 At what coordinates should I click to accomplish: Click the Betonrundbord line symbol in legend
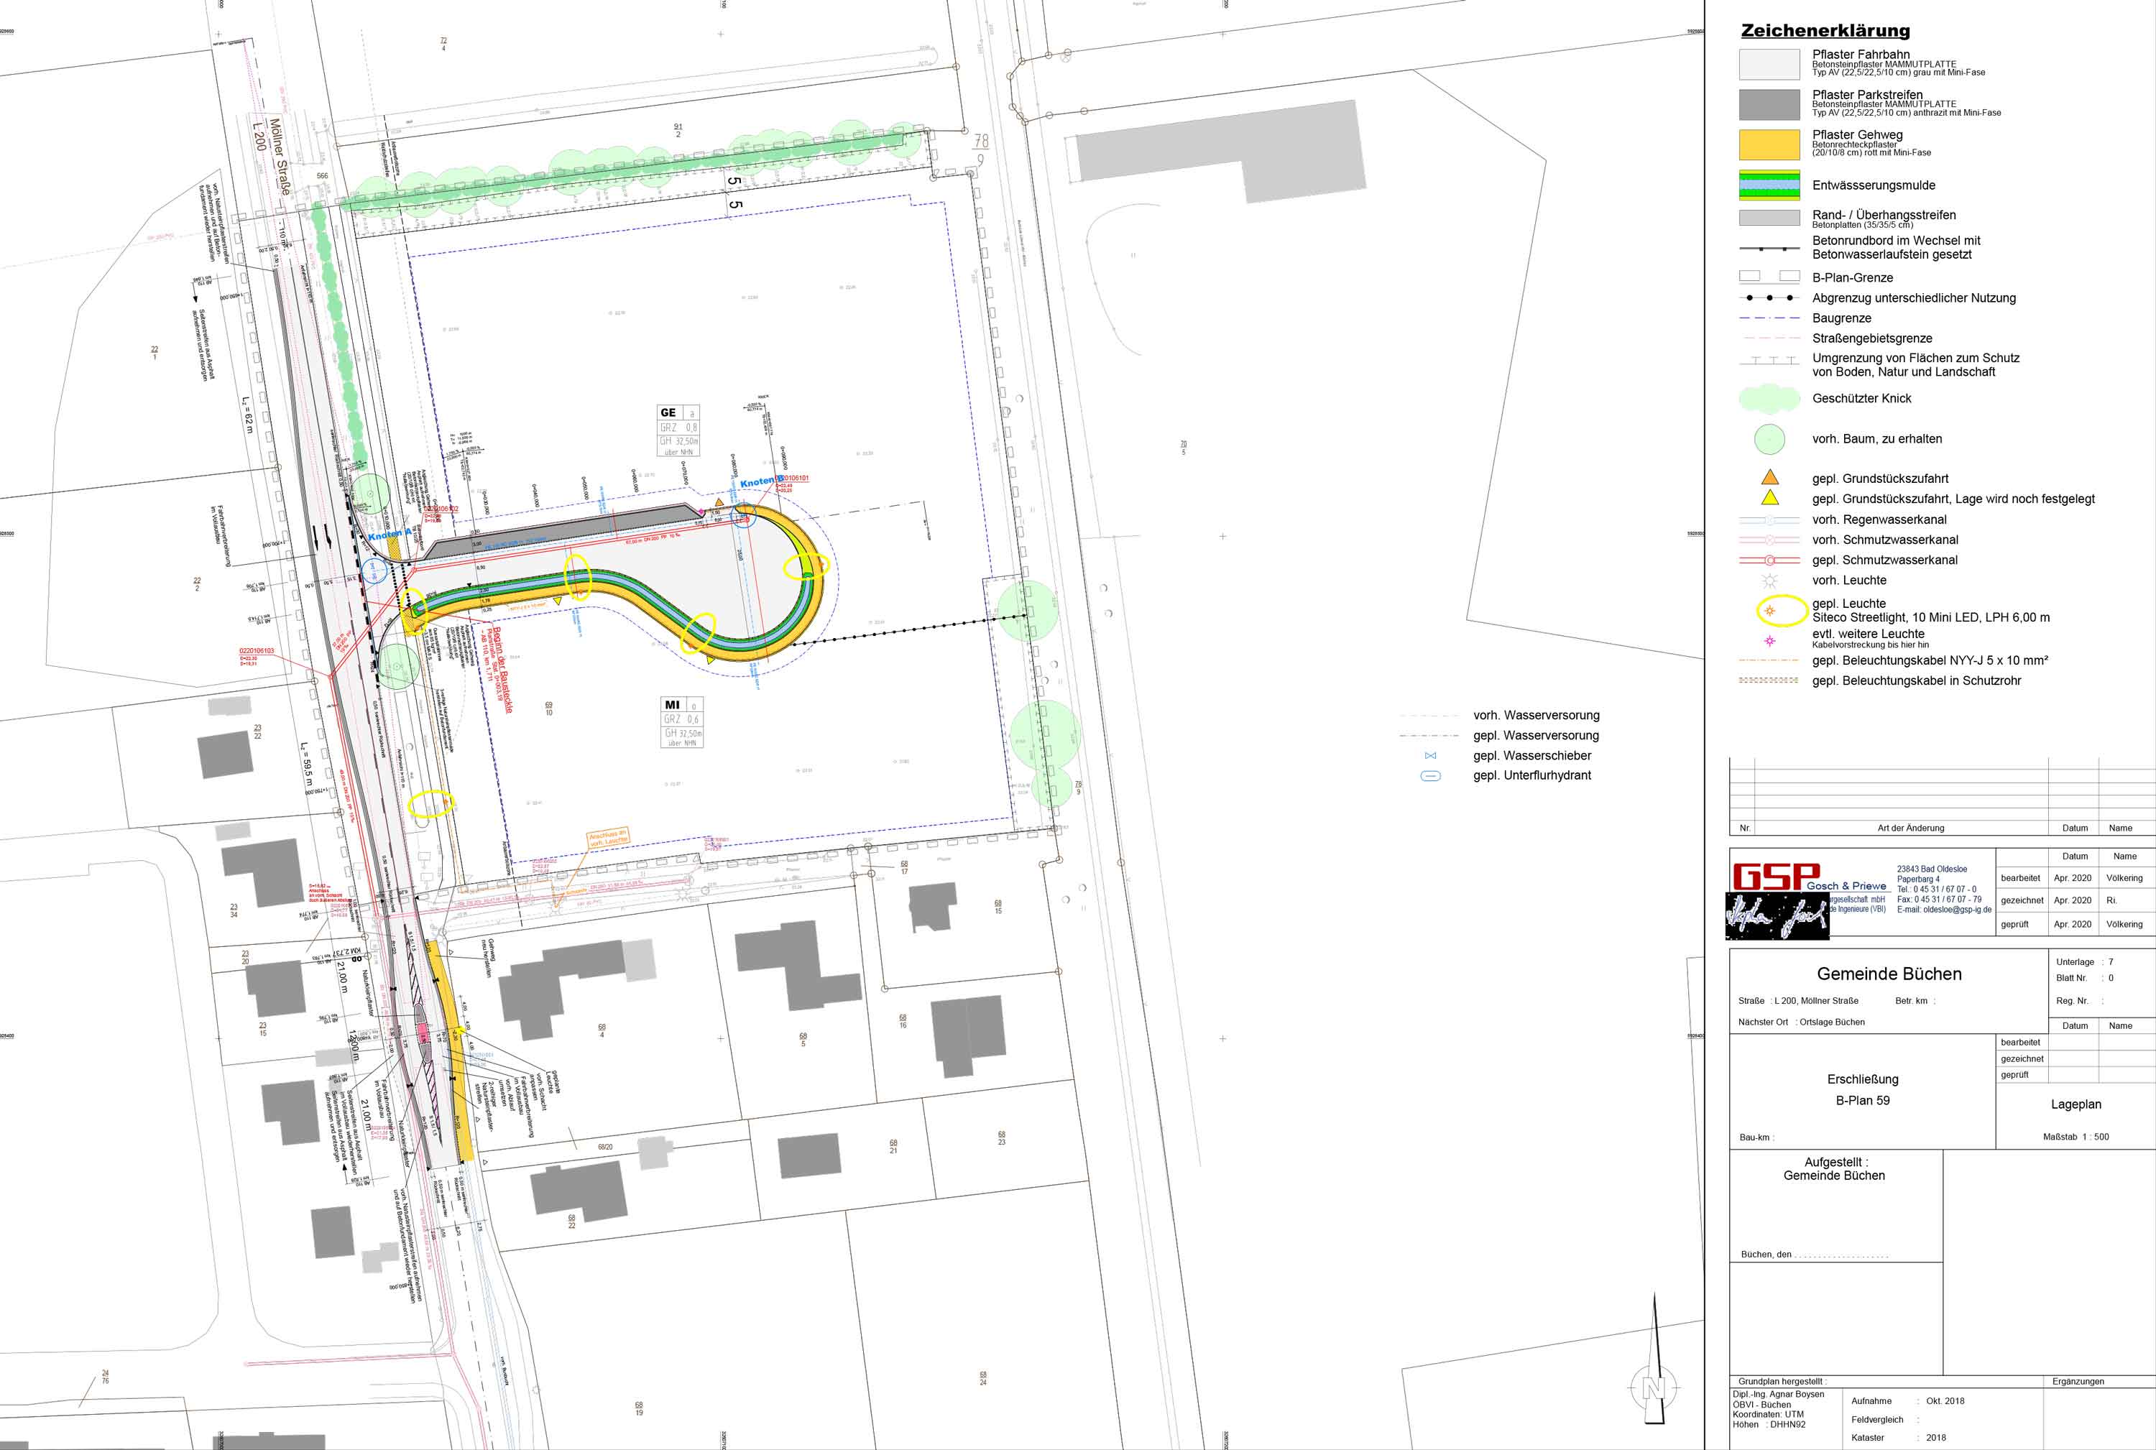pyautogui.click(x=1769, y=249)
